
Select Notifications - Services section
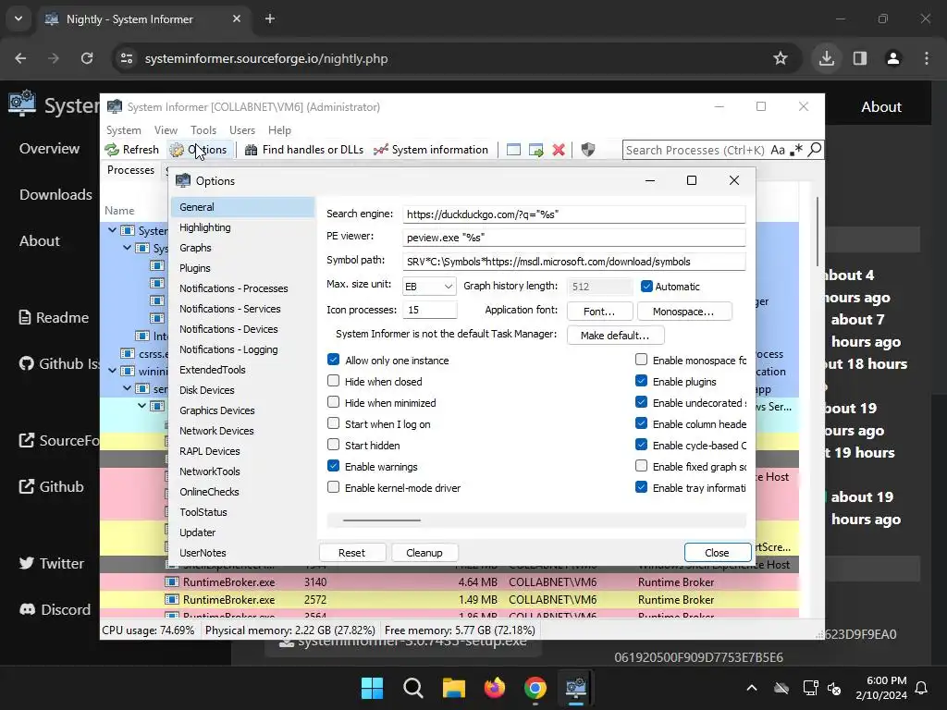tap(243, 309)
